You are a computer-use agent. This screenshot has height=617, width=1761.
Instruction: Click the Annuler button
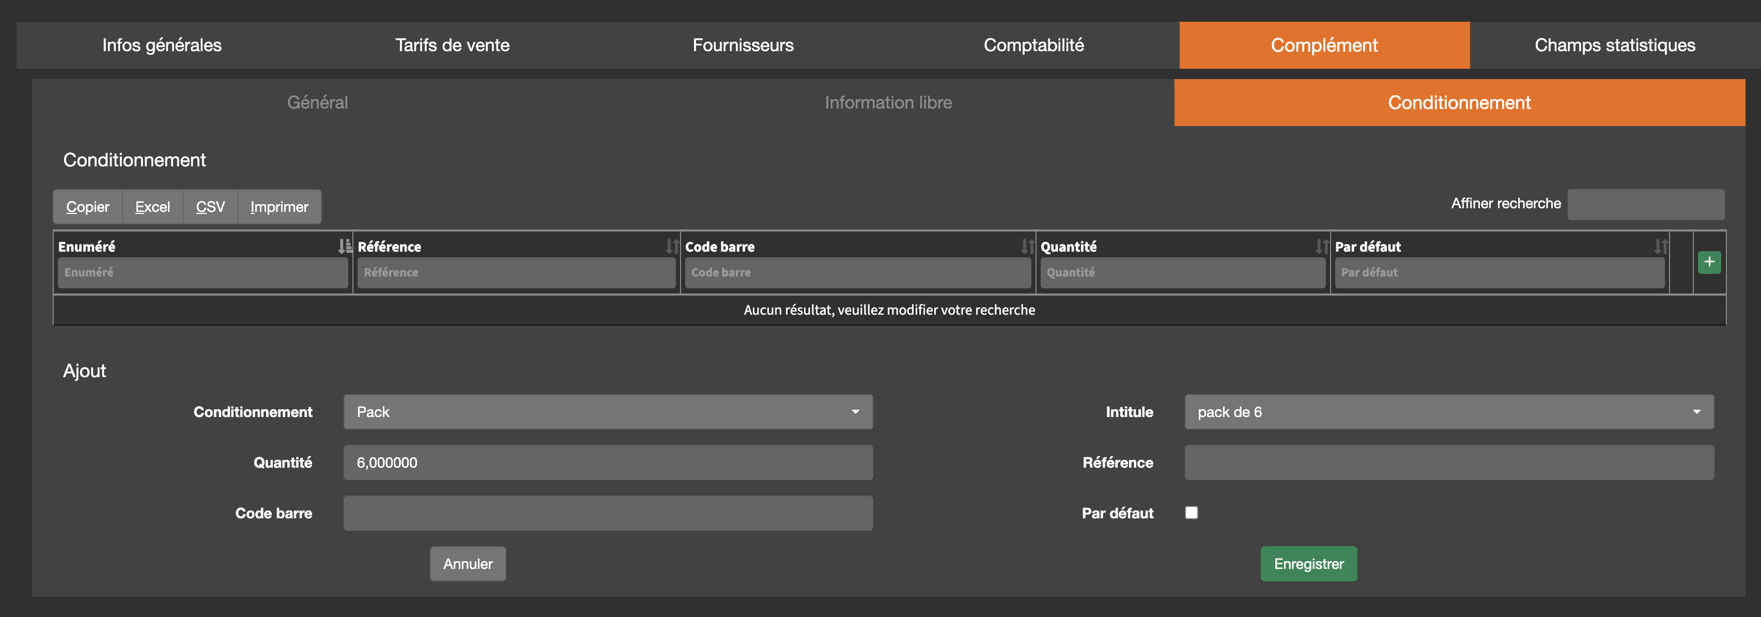tap(468, 564)
